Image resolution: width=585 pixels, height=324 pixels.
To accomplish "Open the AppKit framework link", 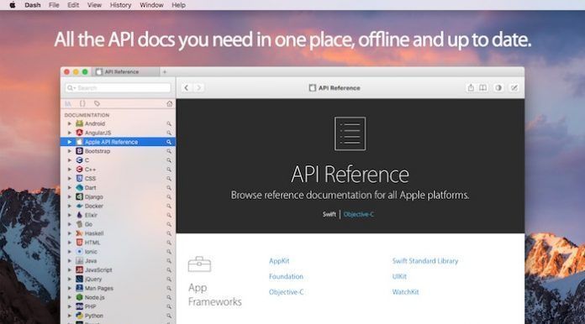I will click(279, 261).
